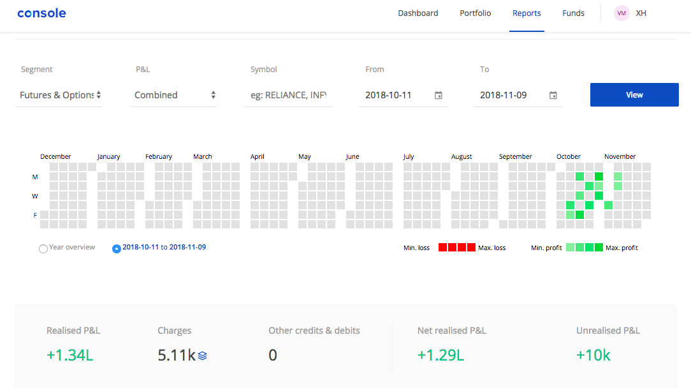The height and width of the screenshot is (388, 691).
Task: Open the To date calendar icon
Action: [553, 95]
